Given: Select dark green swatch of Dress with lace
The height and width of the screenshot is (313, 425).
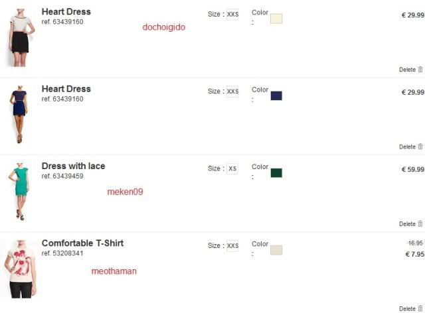Looking at the screenshot, I should coord(276,173).
